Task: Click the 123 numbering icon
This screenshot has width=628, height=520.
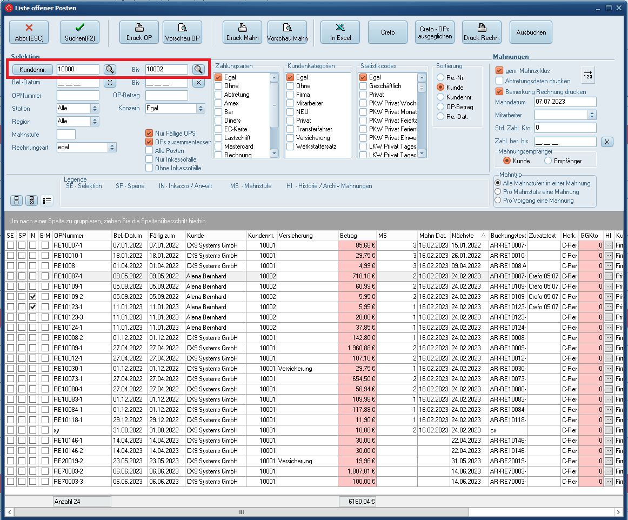Action: click(x=587, y=75)
